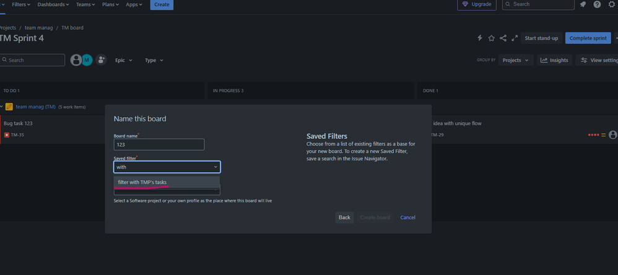Image resolution: width=618 pixels, height=275 pixels.
Task: Focus the top Search field
Action: 538,4
